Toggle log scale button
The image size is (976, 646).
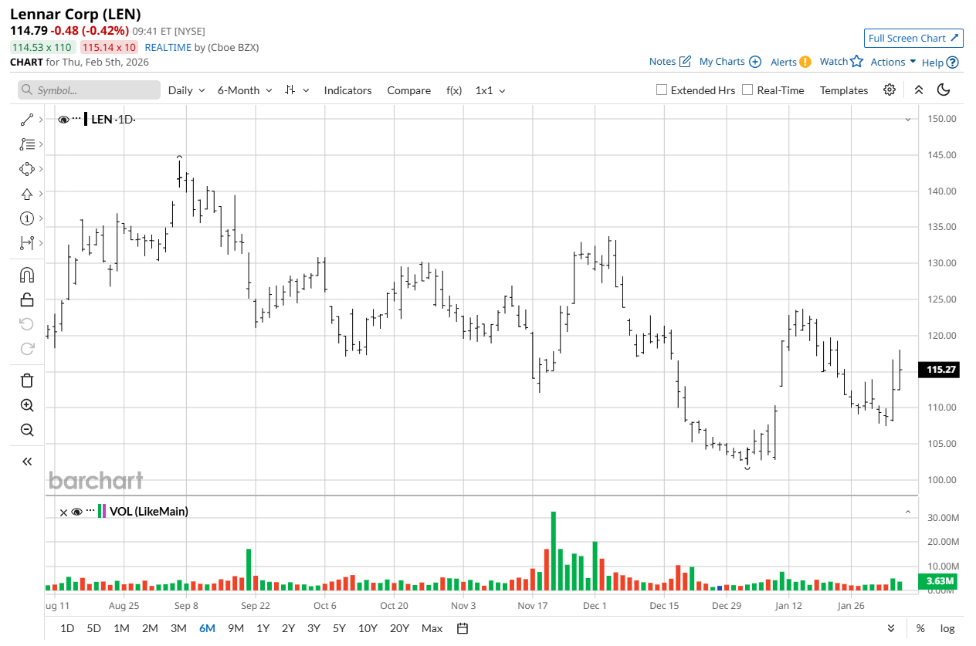[947, 628]
